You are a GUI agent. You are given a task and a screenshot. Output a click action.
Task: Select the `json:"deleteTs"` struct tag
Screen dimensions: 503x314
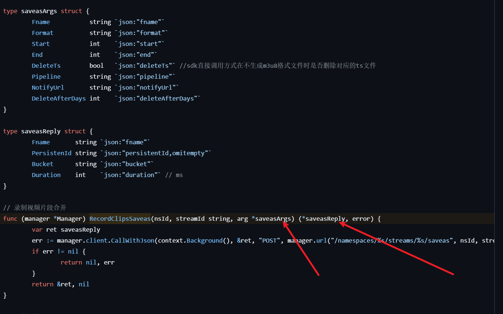[145, 66]
